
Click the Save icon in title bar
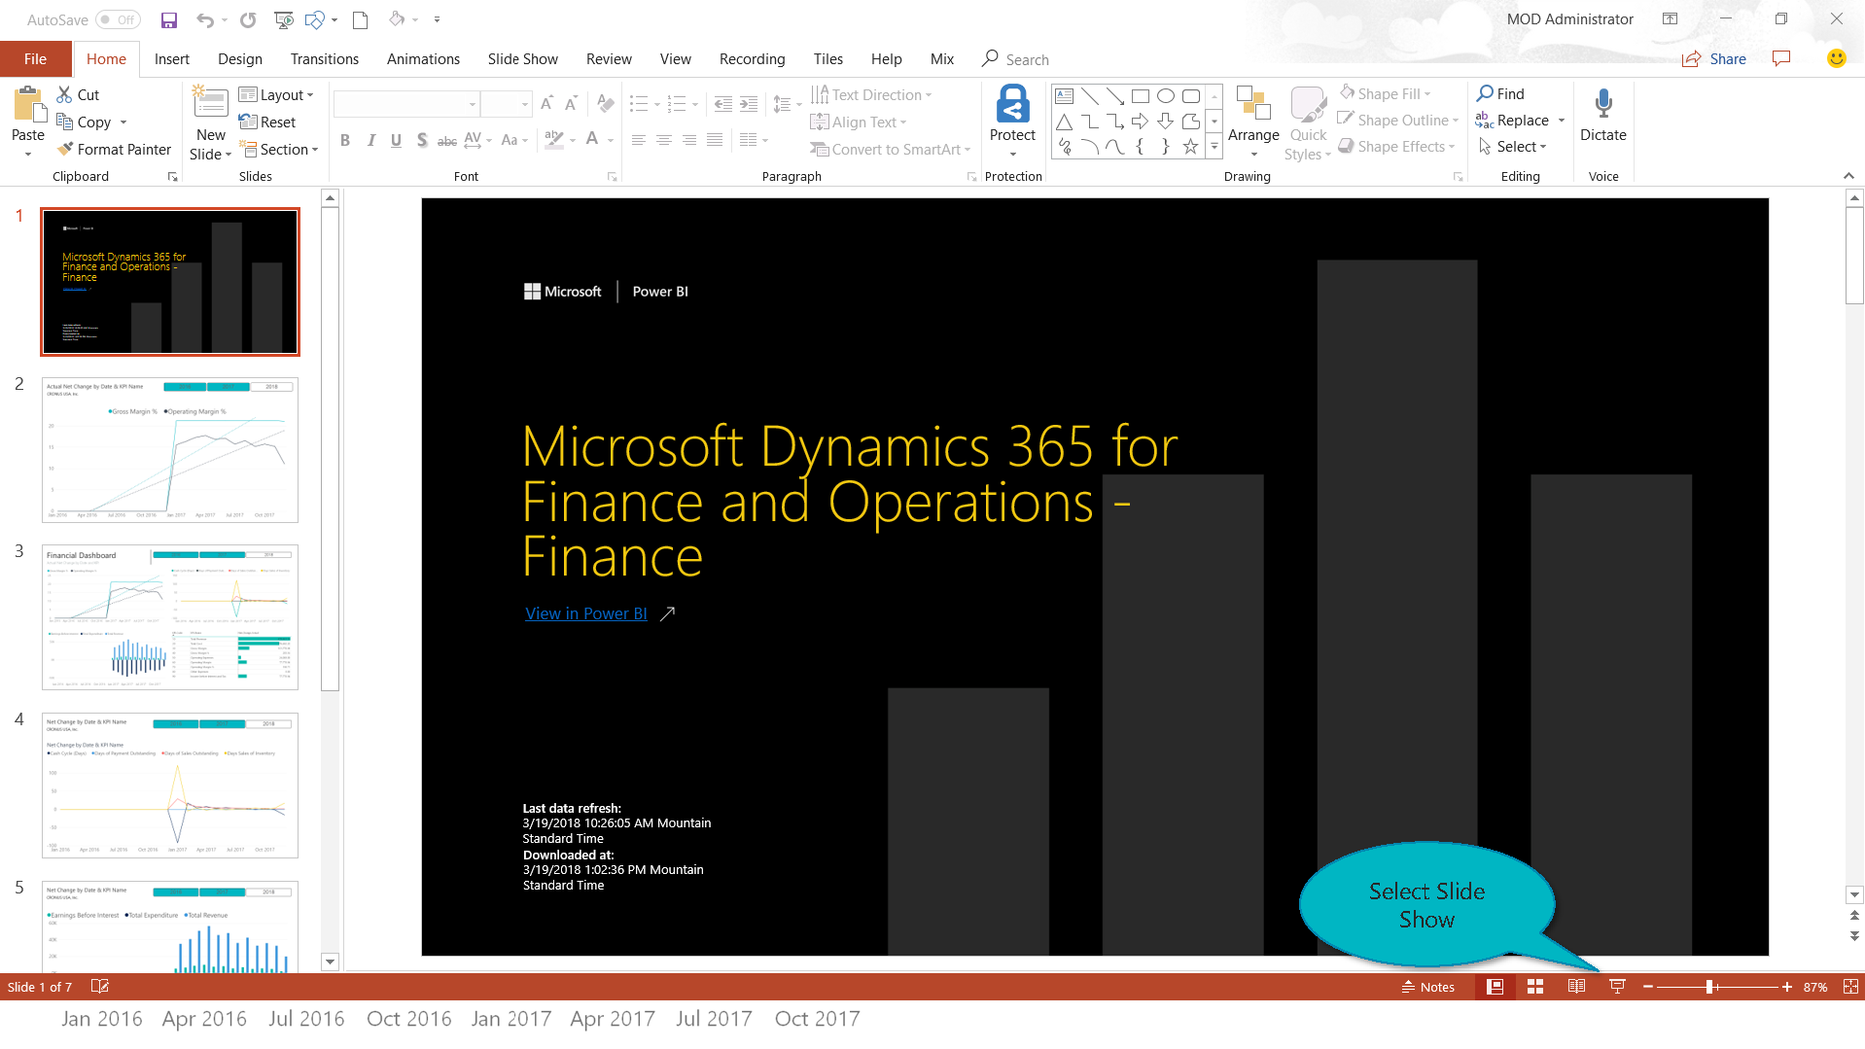pyautogui.click(x=169, y=19)
